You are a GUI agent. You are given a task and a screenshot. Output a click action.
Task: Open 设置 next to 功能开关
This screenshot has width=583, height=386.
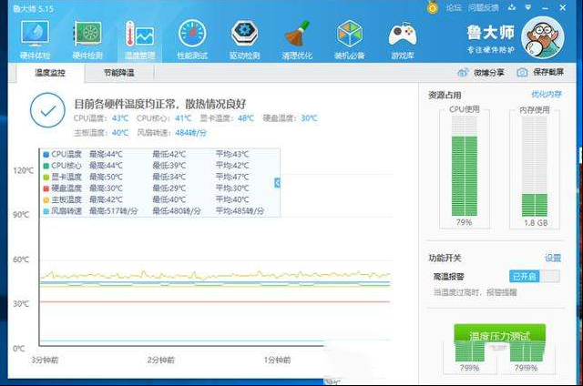coord(553,258)
